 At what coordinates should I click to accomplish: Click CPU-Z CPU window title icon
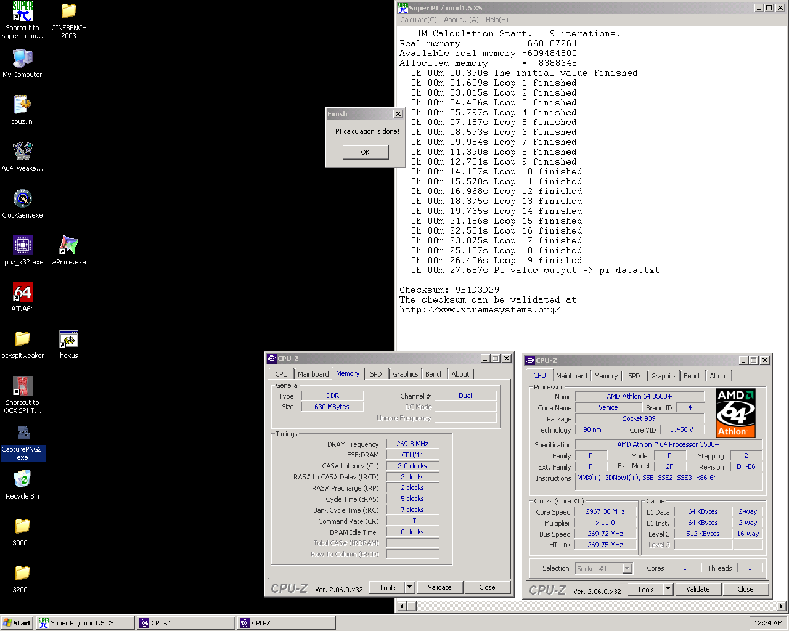pyautogui.click(x=530, y=360)
